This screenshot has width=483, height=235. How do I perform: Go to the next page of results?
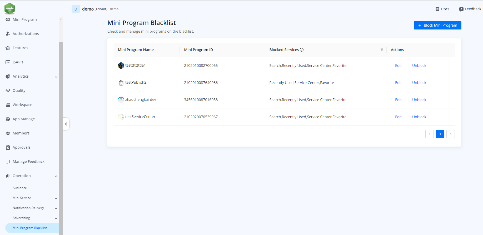(450, 134)
